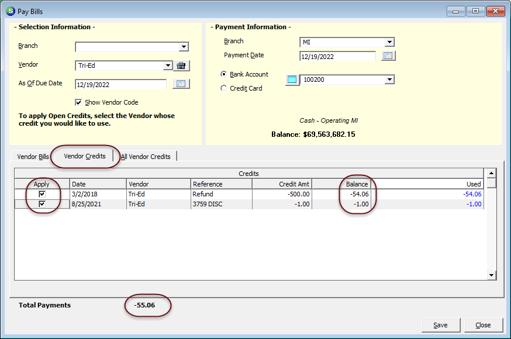Uncheck Apply for 3759 DISC credit

pyautogui.click(x=42, y=204)
